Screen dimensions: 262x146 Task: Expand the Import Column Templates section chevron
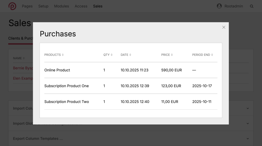(248, 108)
